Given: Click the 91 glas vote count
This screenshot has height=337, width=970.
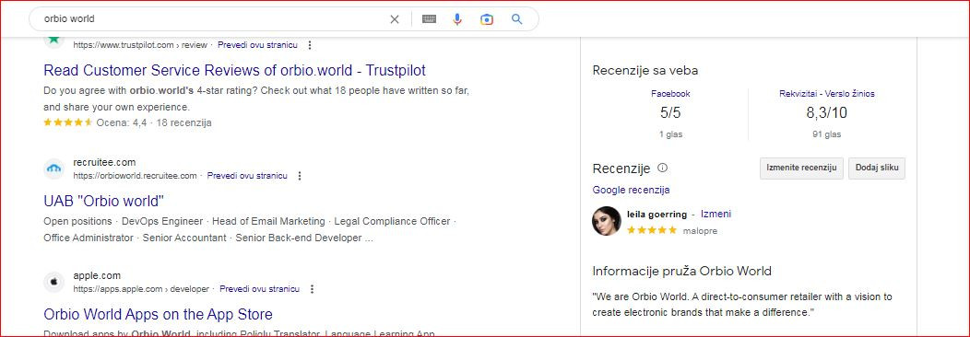Looking at the screenshot, I should (x=826, y=134).
